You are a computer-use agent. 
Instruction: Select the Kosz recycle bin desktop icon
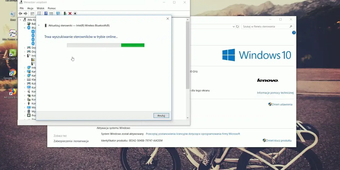click(x=13, y=16)
